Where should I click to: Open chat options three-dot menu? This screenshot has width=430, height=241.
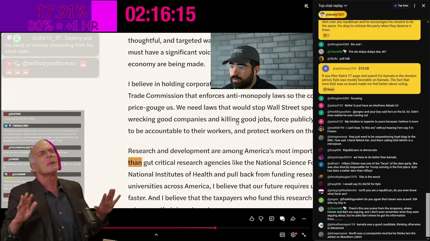[415, 6]
